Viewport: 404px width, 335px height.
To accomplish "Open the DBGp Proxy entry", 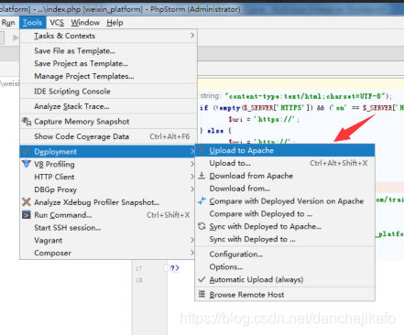I will [55, 189].
